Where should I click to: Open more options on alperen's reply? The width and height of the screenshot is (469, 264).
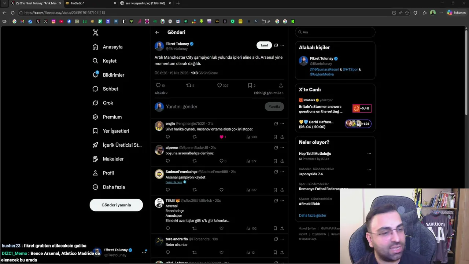pyautogui.click(x=282, y=148)
